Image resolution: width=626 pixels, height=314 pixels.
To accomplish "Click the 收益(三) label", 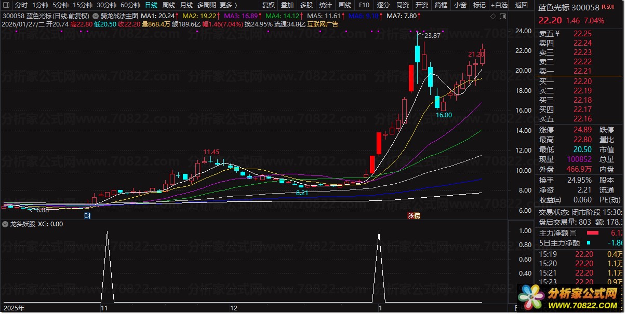I will pyautogui.click(x=550, y=200).
